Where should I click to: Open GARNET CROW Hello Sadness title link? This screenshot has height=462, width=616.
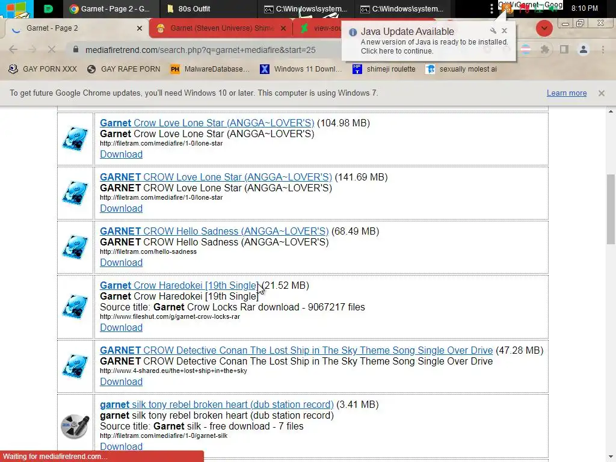(x=214, y=232)
